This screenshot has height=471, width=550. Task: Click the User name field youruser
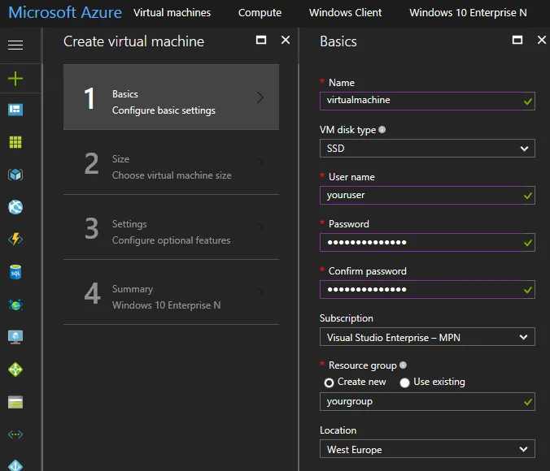pyautogui.click(x=427, y=196)
